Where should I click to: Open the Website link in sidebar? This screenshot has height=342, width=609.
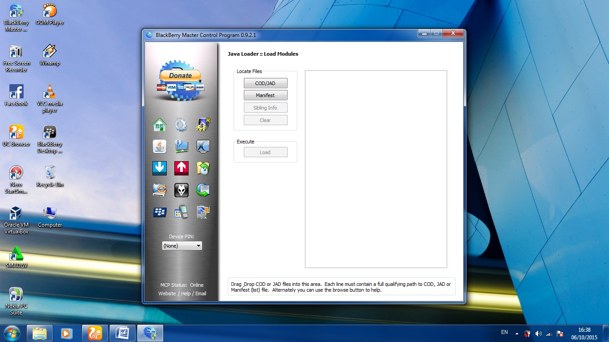click(167, 293)
